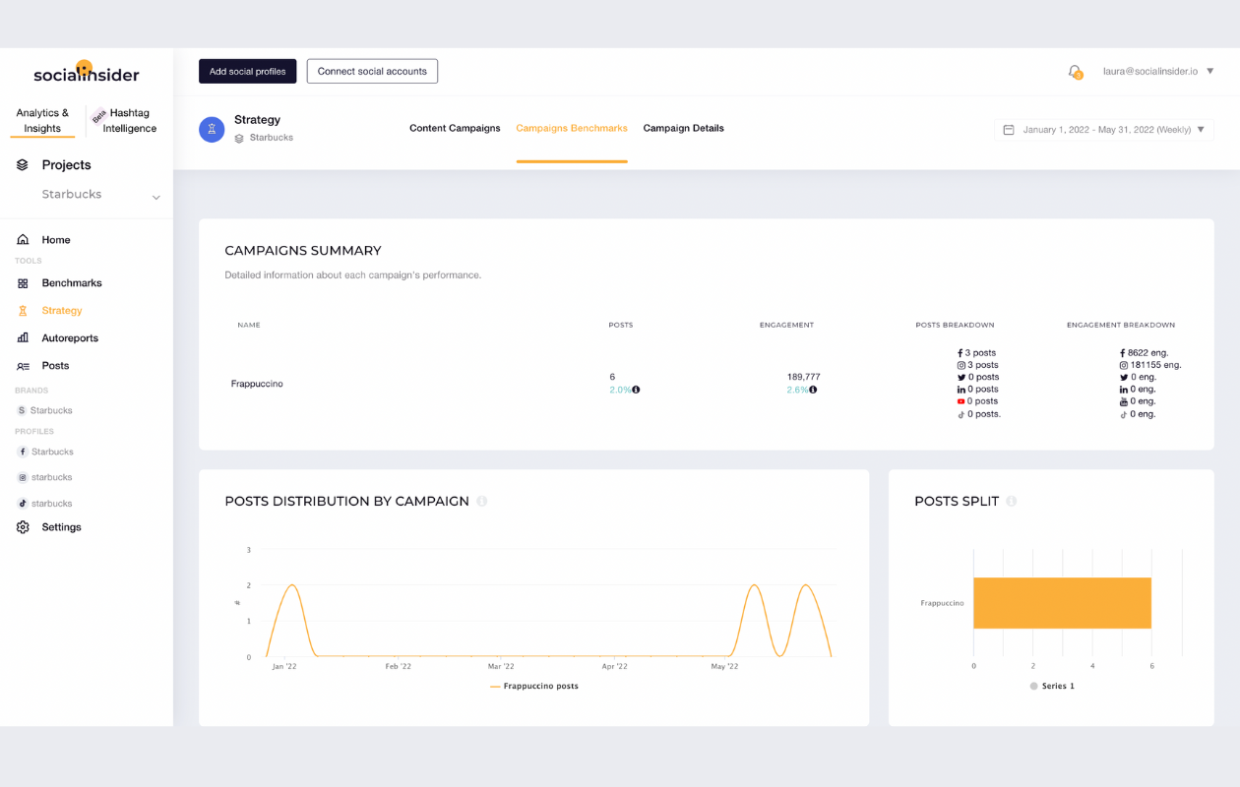The width and height of the screenshot is (1240, 787).
Task: Click the 8622 eng. Facebook value
Action: pos(1147,353)
